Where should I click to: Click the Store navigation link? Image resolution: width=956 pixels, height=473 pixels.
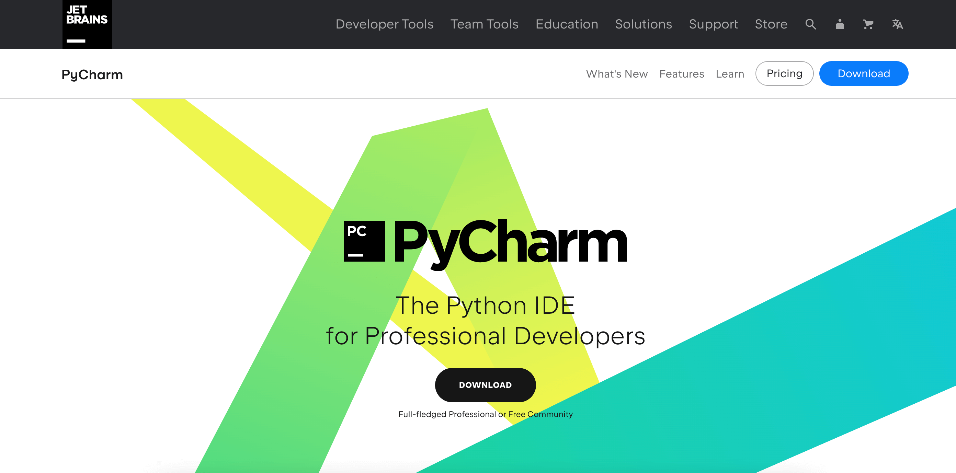pos(771,24)
